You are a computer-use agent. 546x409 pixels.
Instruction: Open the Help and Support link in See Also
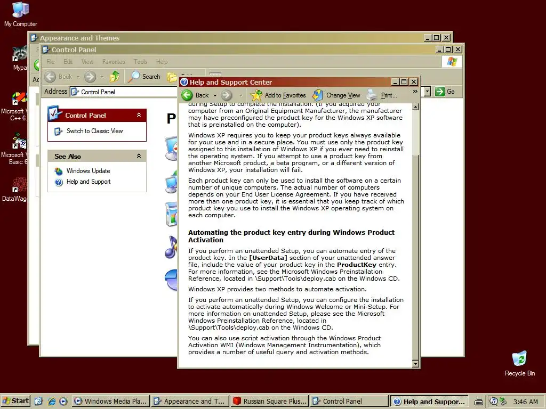(89, 182)
